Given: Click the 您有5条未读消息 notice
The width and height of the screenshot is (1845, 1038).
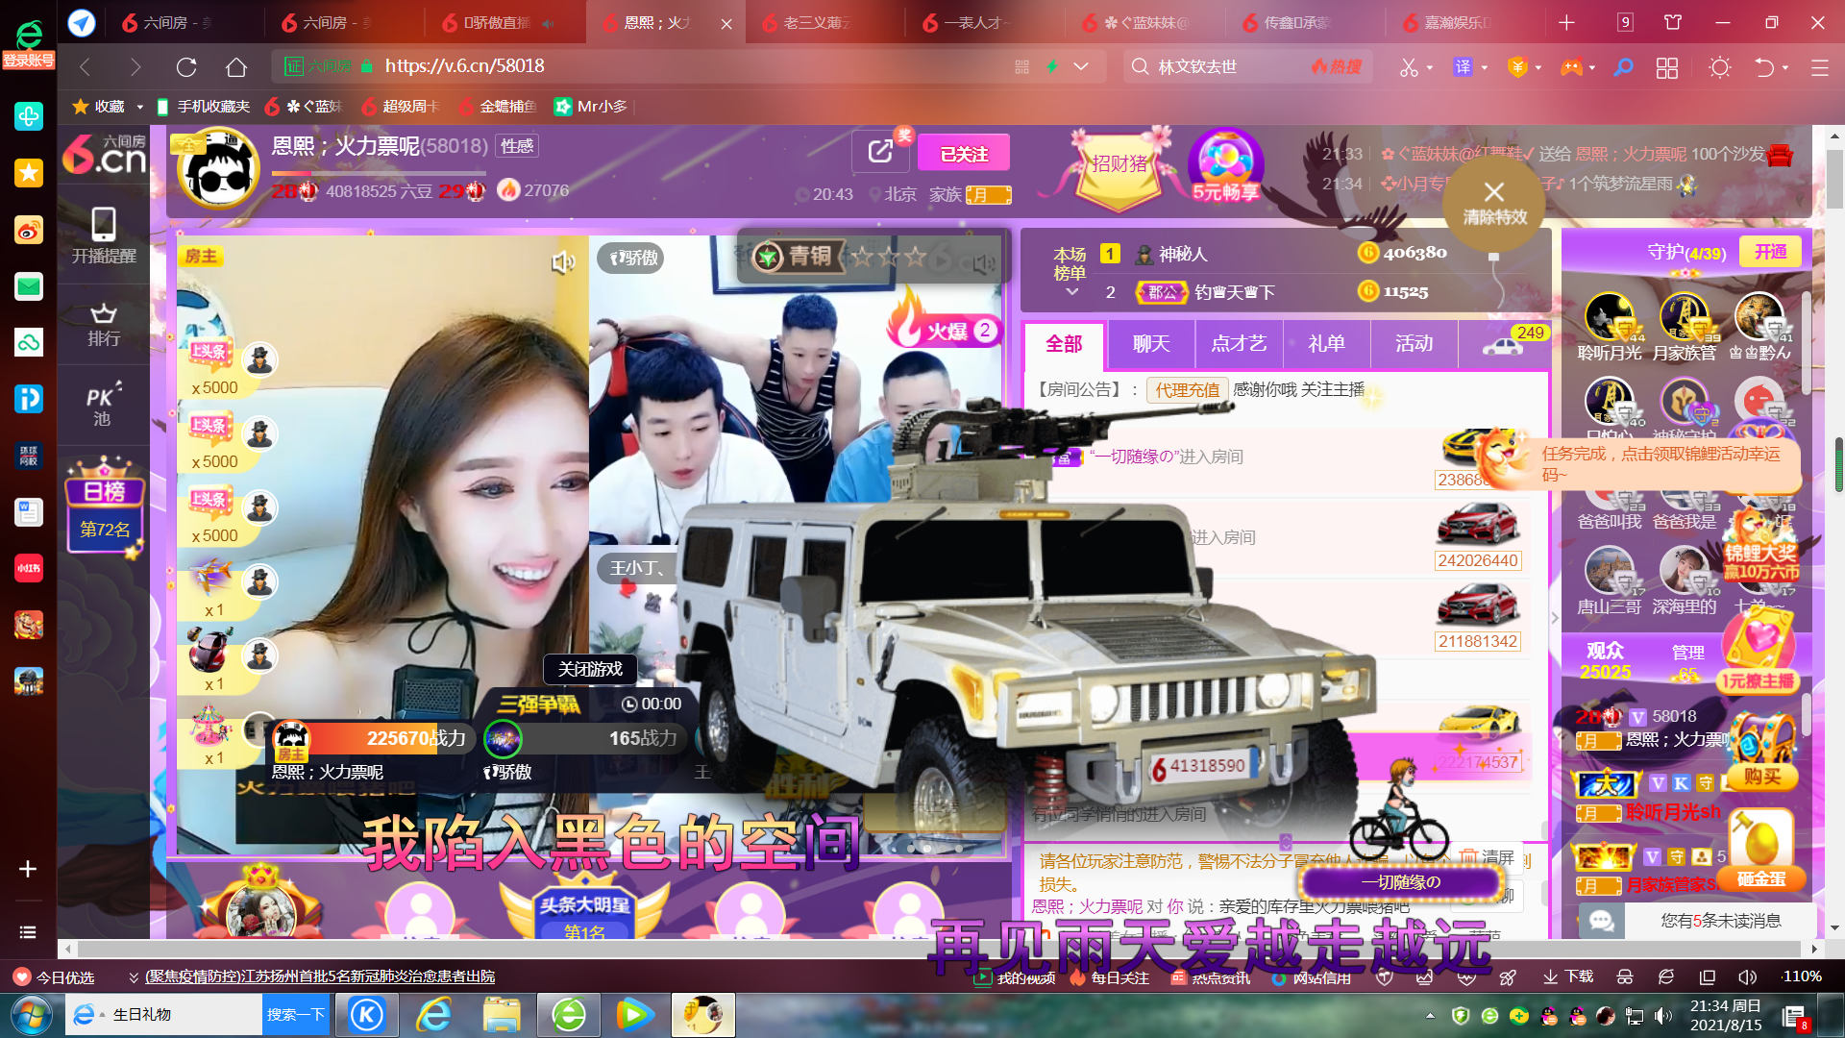Looking at the screenshot, I should tap(1720, 921).
